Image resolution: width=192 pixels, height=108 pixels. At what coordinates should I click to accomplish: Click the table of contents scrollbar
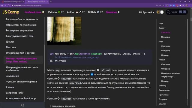pos(187,59)
